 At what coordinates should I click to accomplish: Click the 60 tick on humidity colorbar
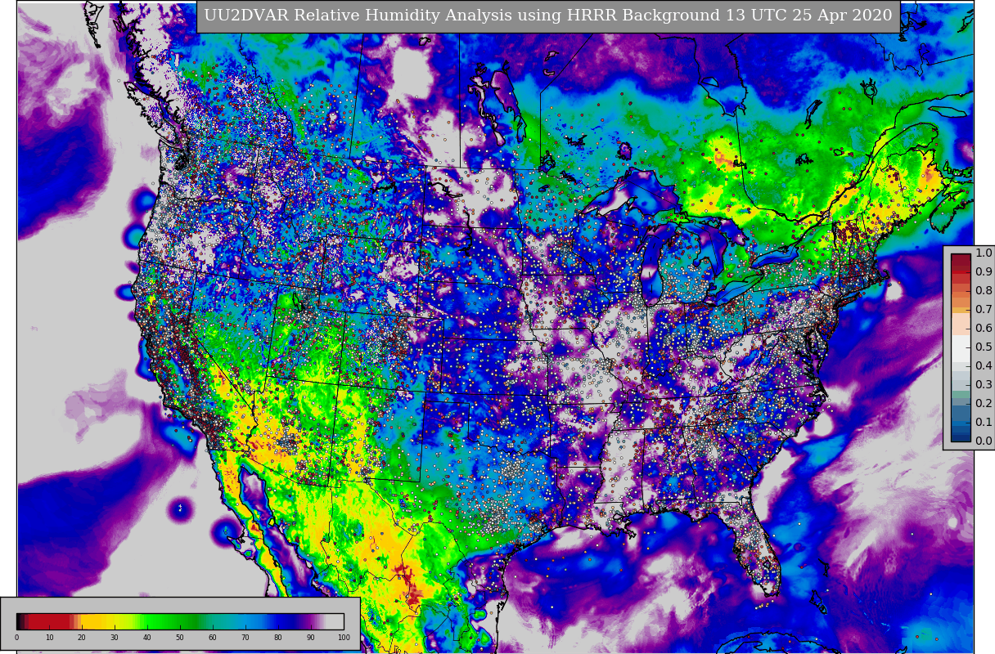click(x=213, y=638)
